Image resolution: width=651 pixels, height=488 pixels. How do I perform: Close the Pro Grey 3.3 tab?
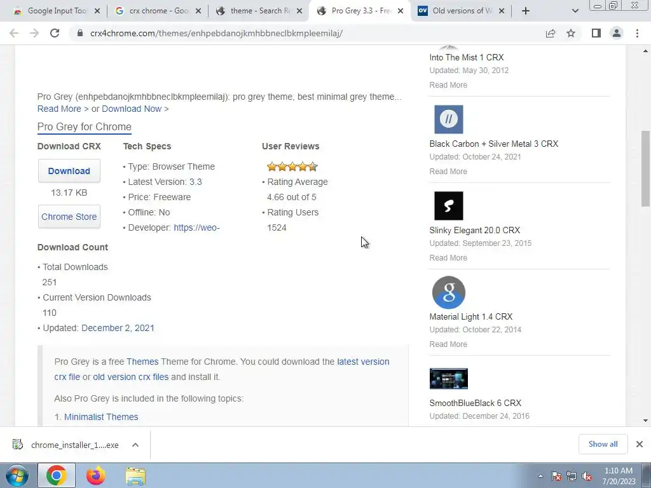(401, 11)
